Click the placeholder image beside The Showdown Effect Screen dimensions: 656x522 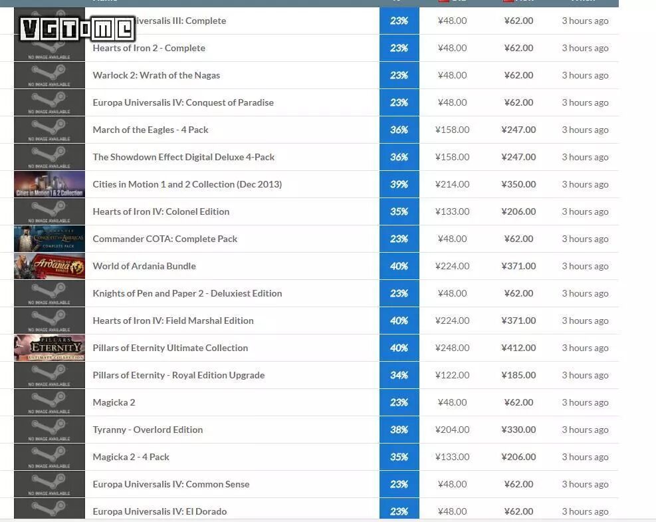(49, 157)
